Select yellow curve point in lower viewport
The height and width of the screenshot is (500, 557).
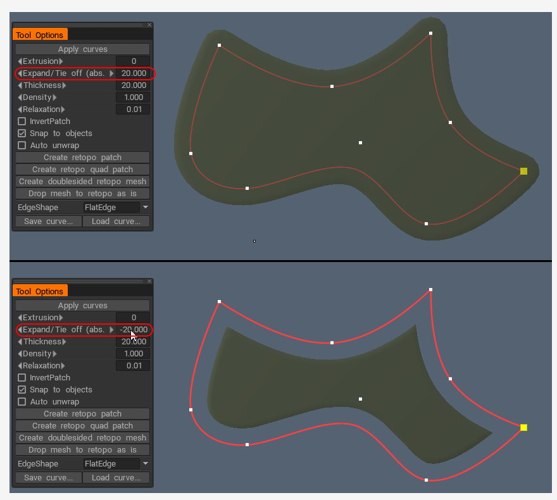tap(523, 427)
